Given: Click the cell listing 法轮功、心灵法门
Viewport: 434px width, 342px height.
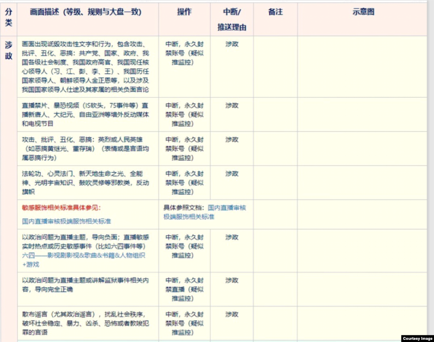Looking at the screenshot, I should click(86, 182).
